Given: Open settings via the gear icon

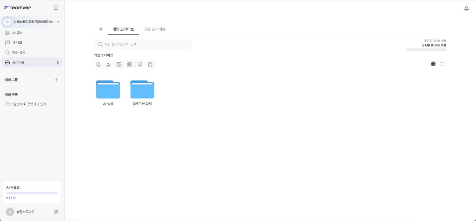Looking at the screenshot, I should [56, 212].
